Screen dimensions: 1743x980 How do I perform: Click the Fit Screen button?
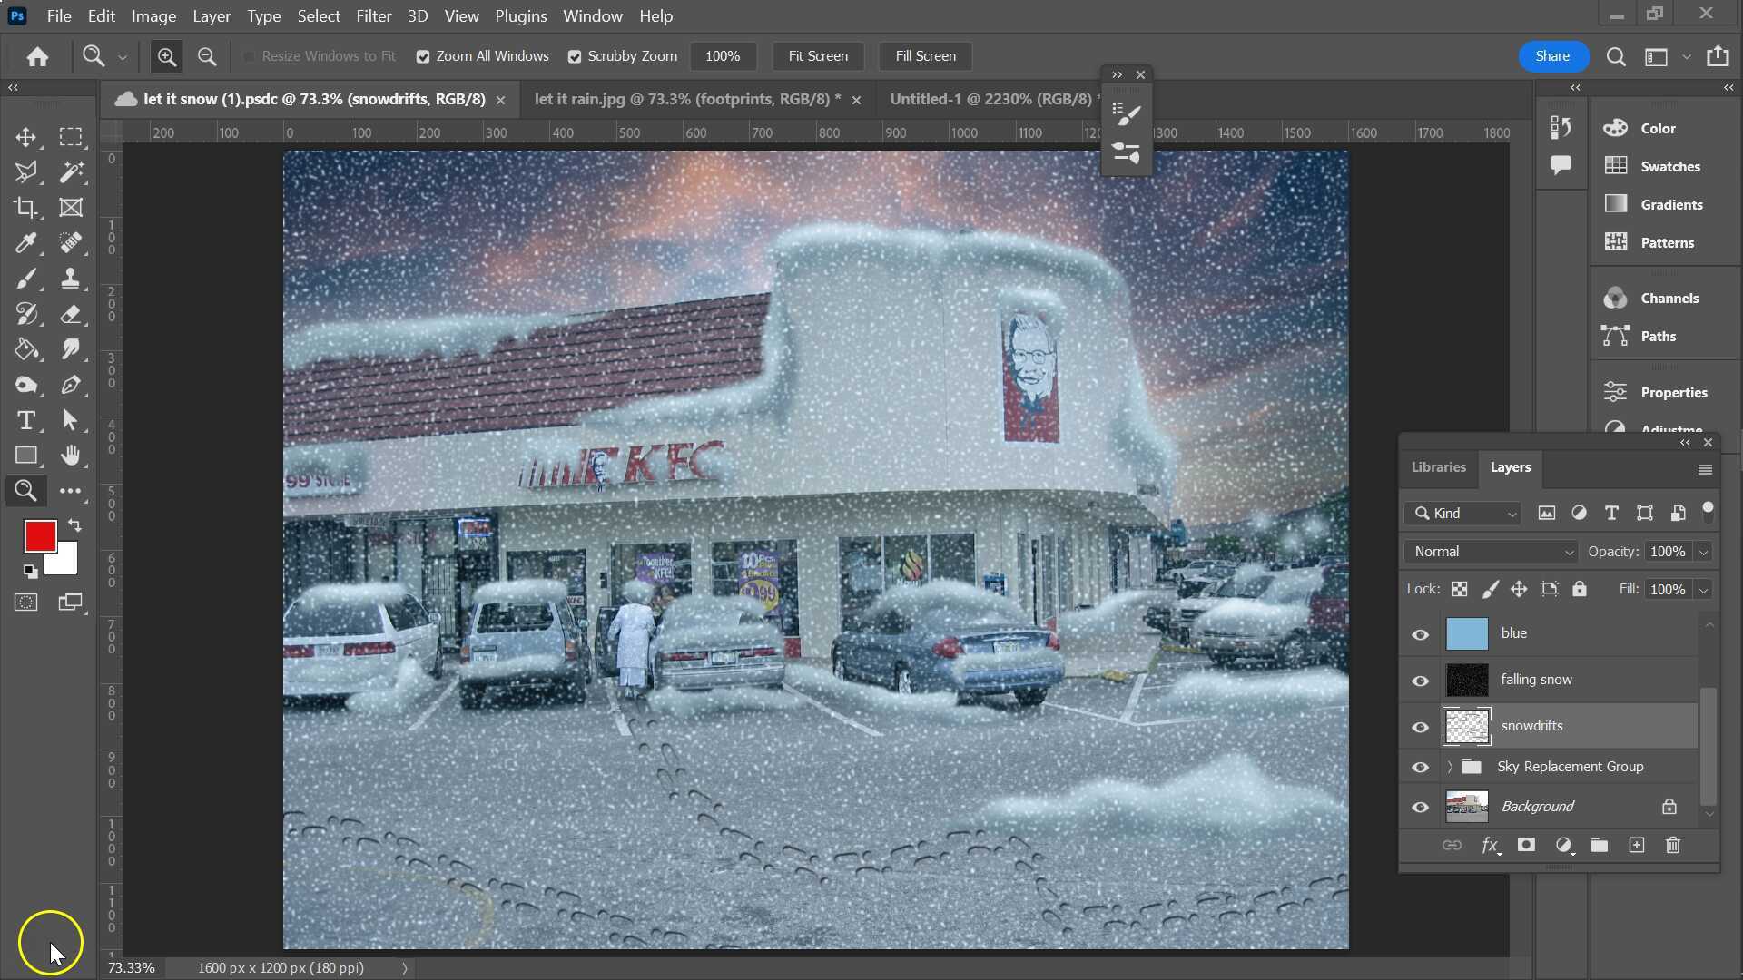point(817,56)
